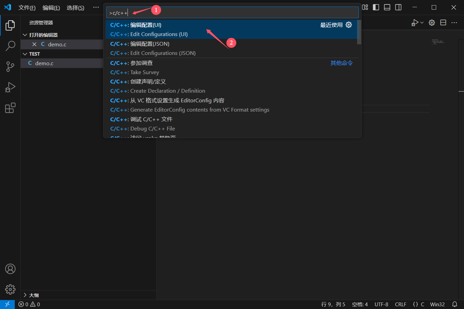The height and width of the screenshot is (309, 464).
Task: Click the Debug C/C++ File run icon
Action: click(x=415, y=23)
